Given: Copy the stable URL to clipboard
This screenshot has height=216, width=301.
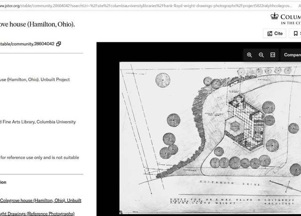Looking at the screenshot, I should point(59,44).
